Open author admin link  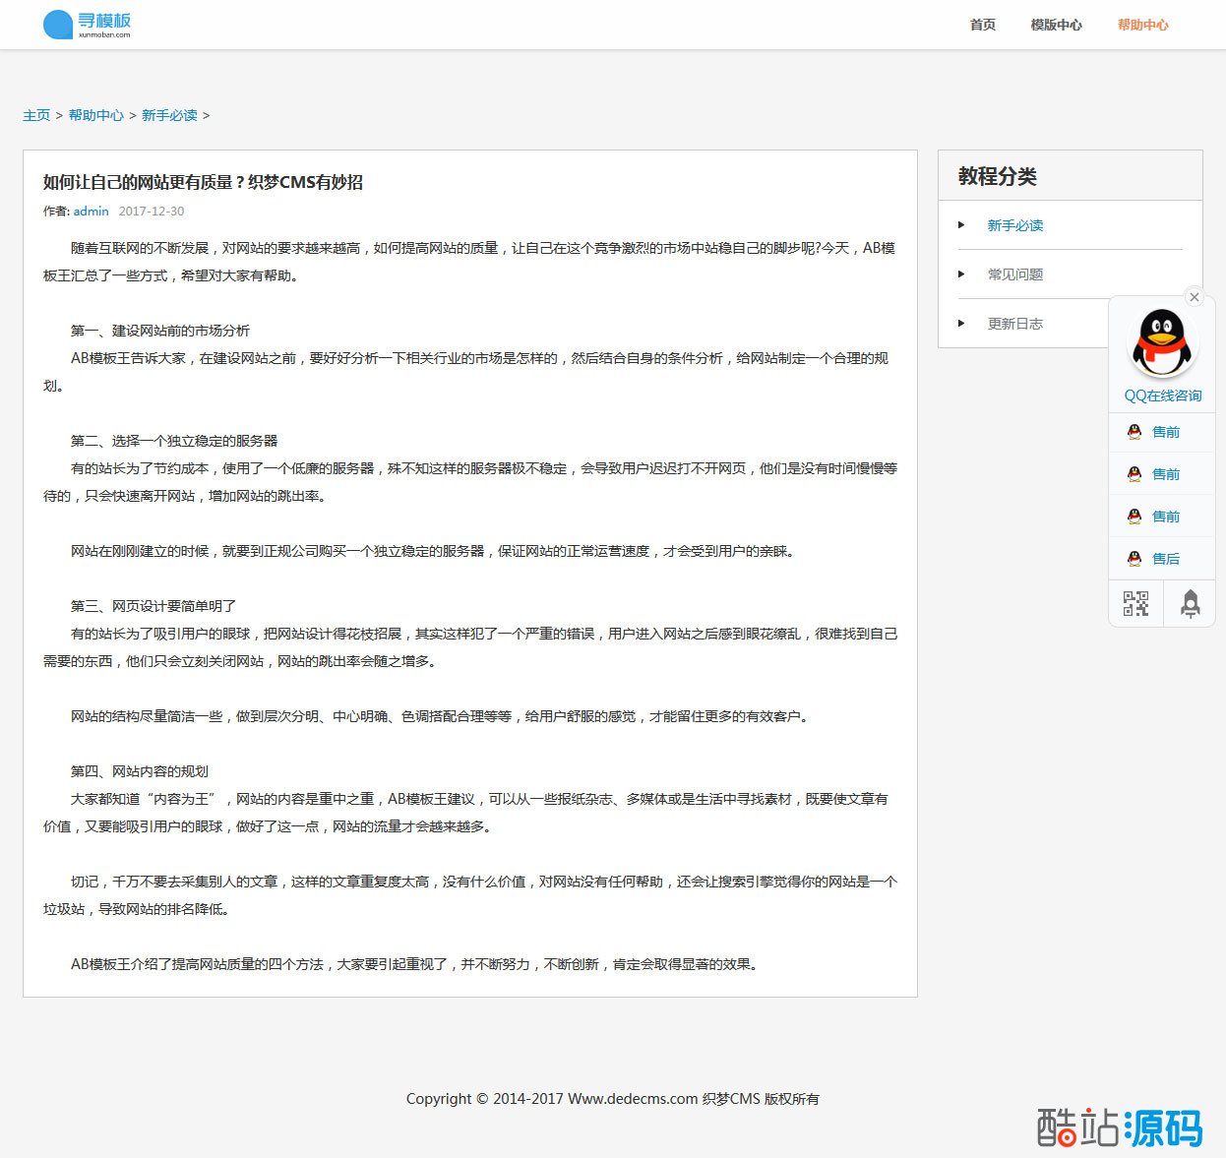(x=91, y=211)
